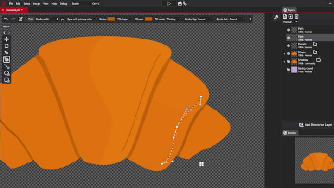Select the vector Line tool
Viewport: 334px width, 188px height.
[x=6, y=66]
